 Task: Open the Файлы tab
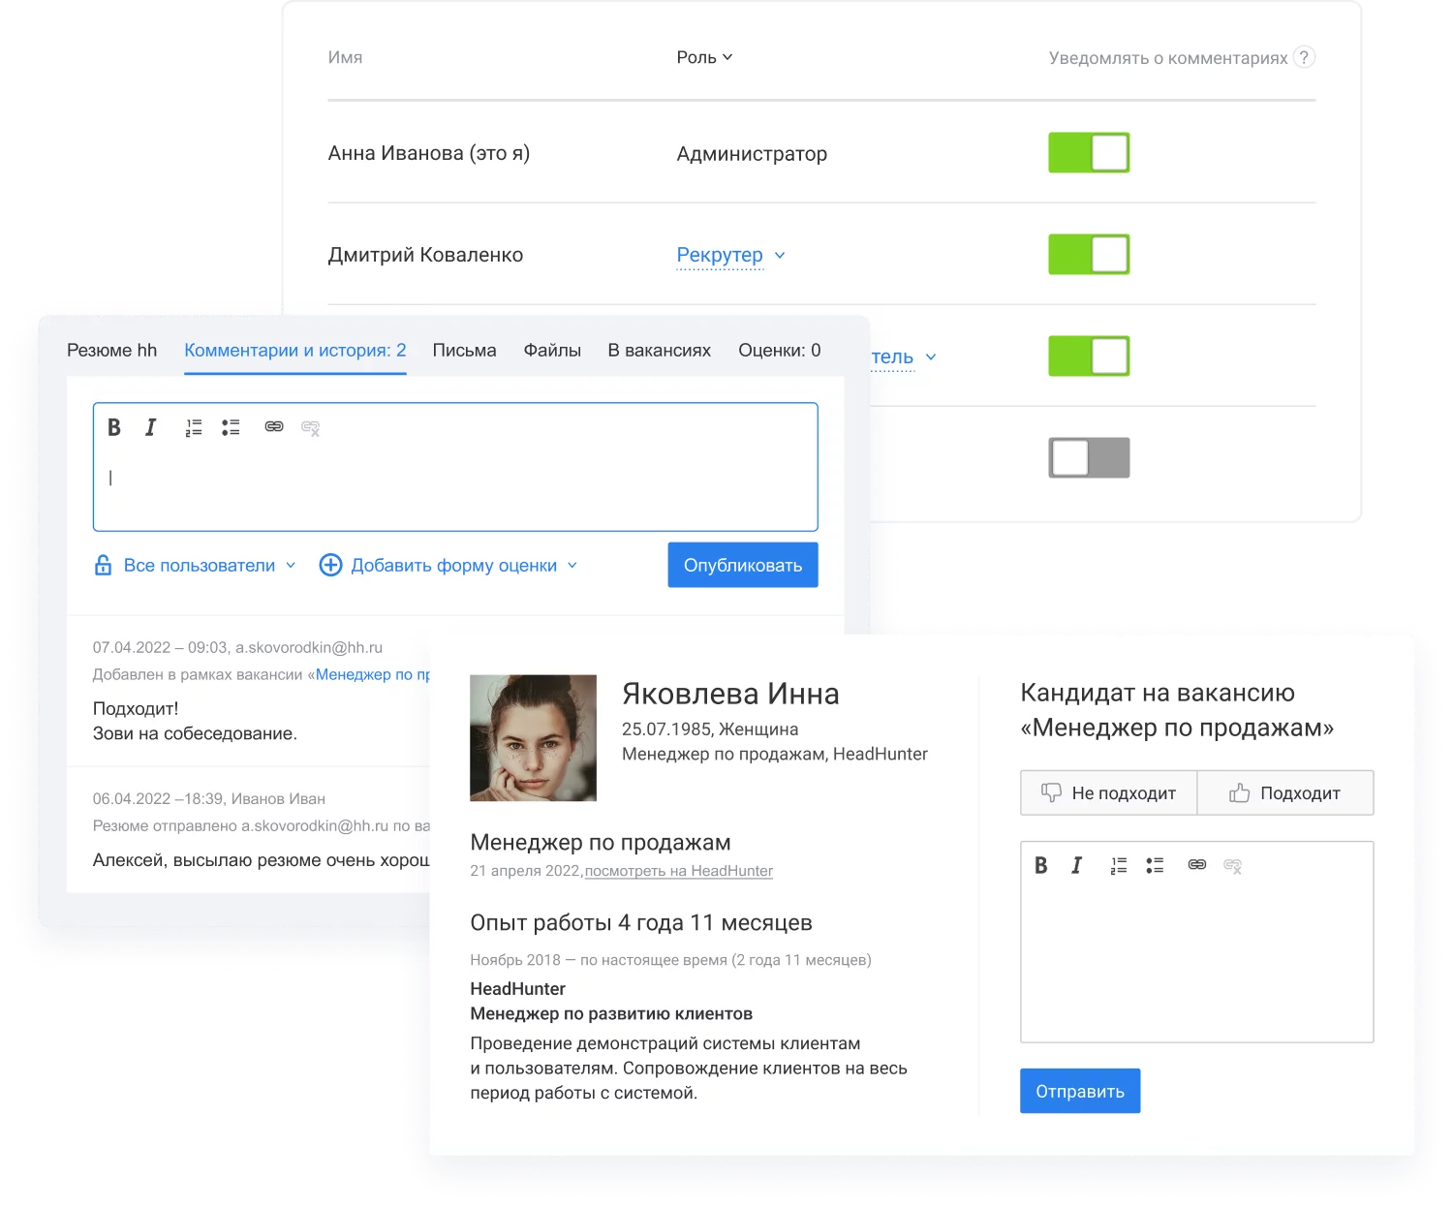[x=552, y=351]
